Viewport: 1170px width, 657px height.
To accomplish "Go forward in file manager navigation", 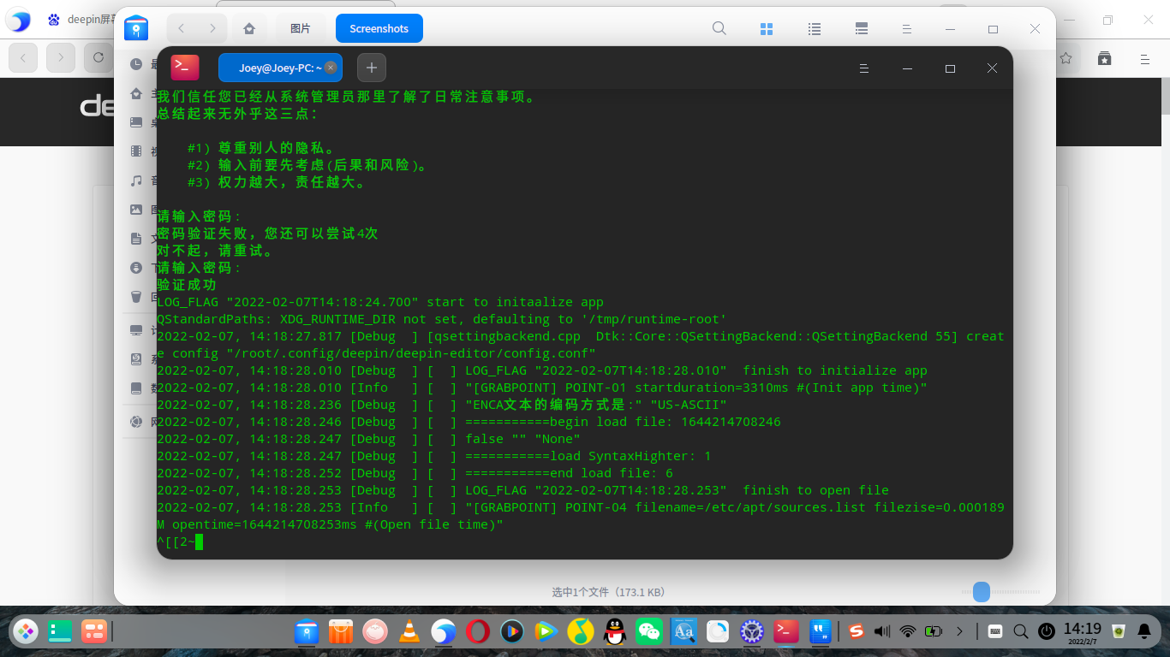I will [x=212, y=28].
